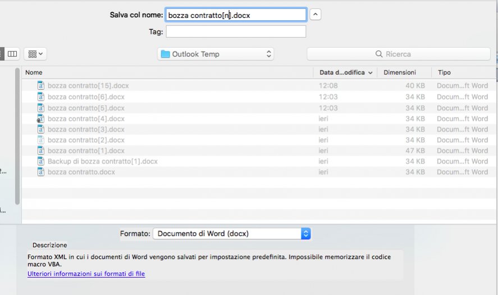Collapse the dialog with the chevron button
The width and height of the screenshot is (498, 295).
pos(316,15)
